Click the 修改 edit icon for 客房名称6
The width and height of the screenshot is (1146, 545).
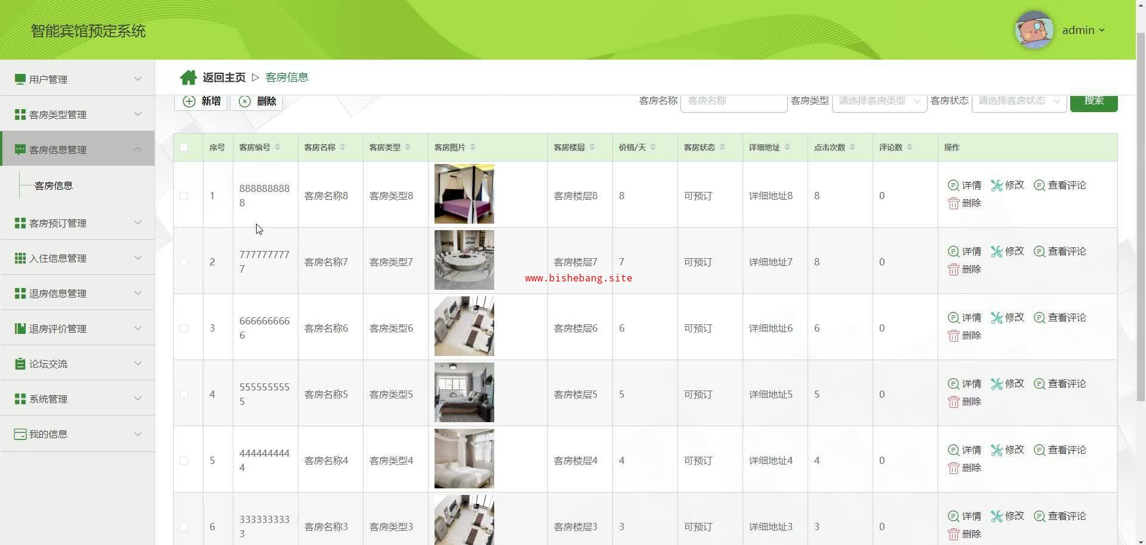point(997,318)
